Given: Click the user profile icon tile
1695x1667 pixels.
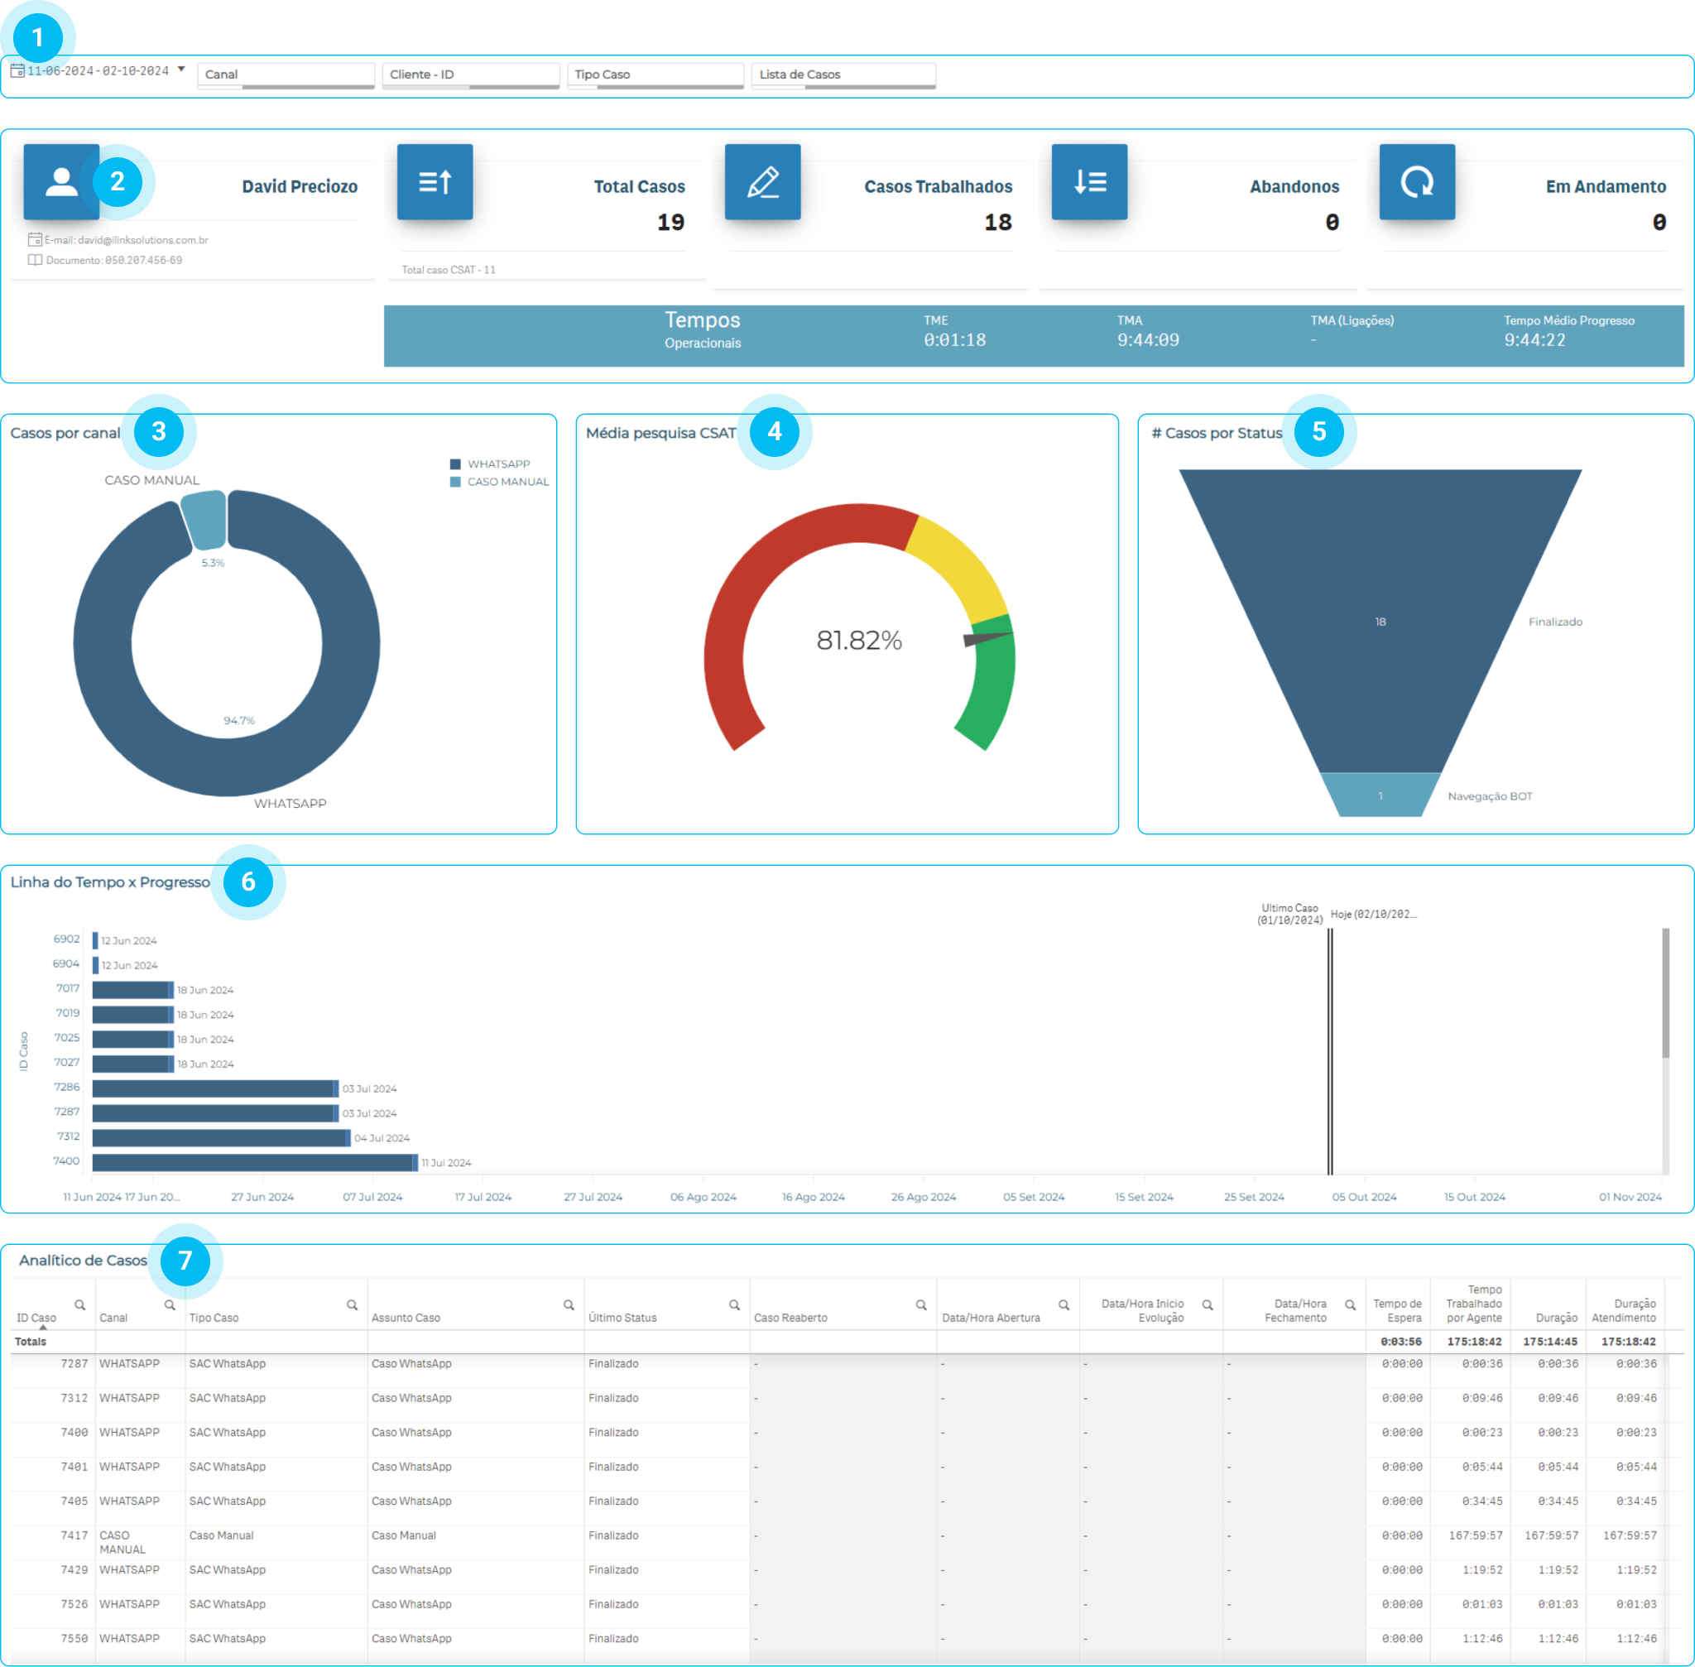Looking at the screenshot, I should [60, 182].
